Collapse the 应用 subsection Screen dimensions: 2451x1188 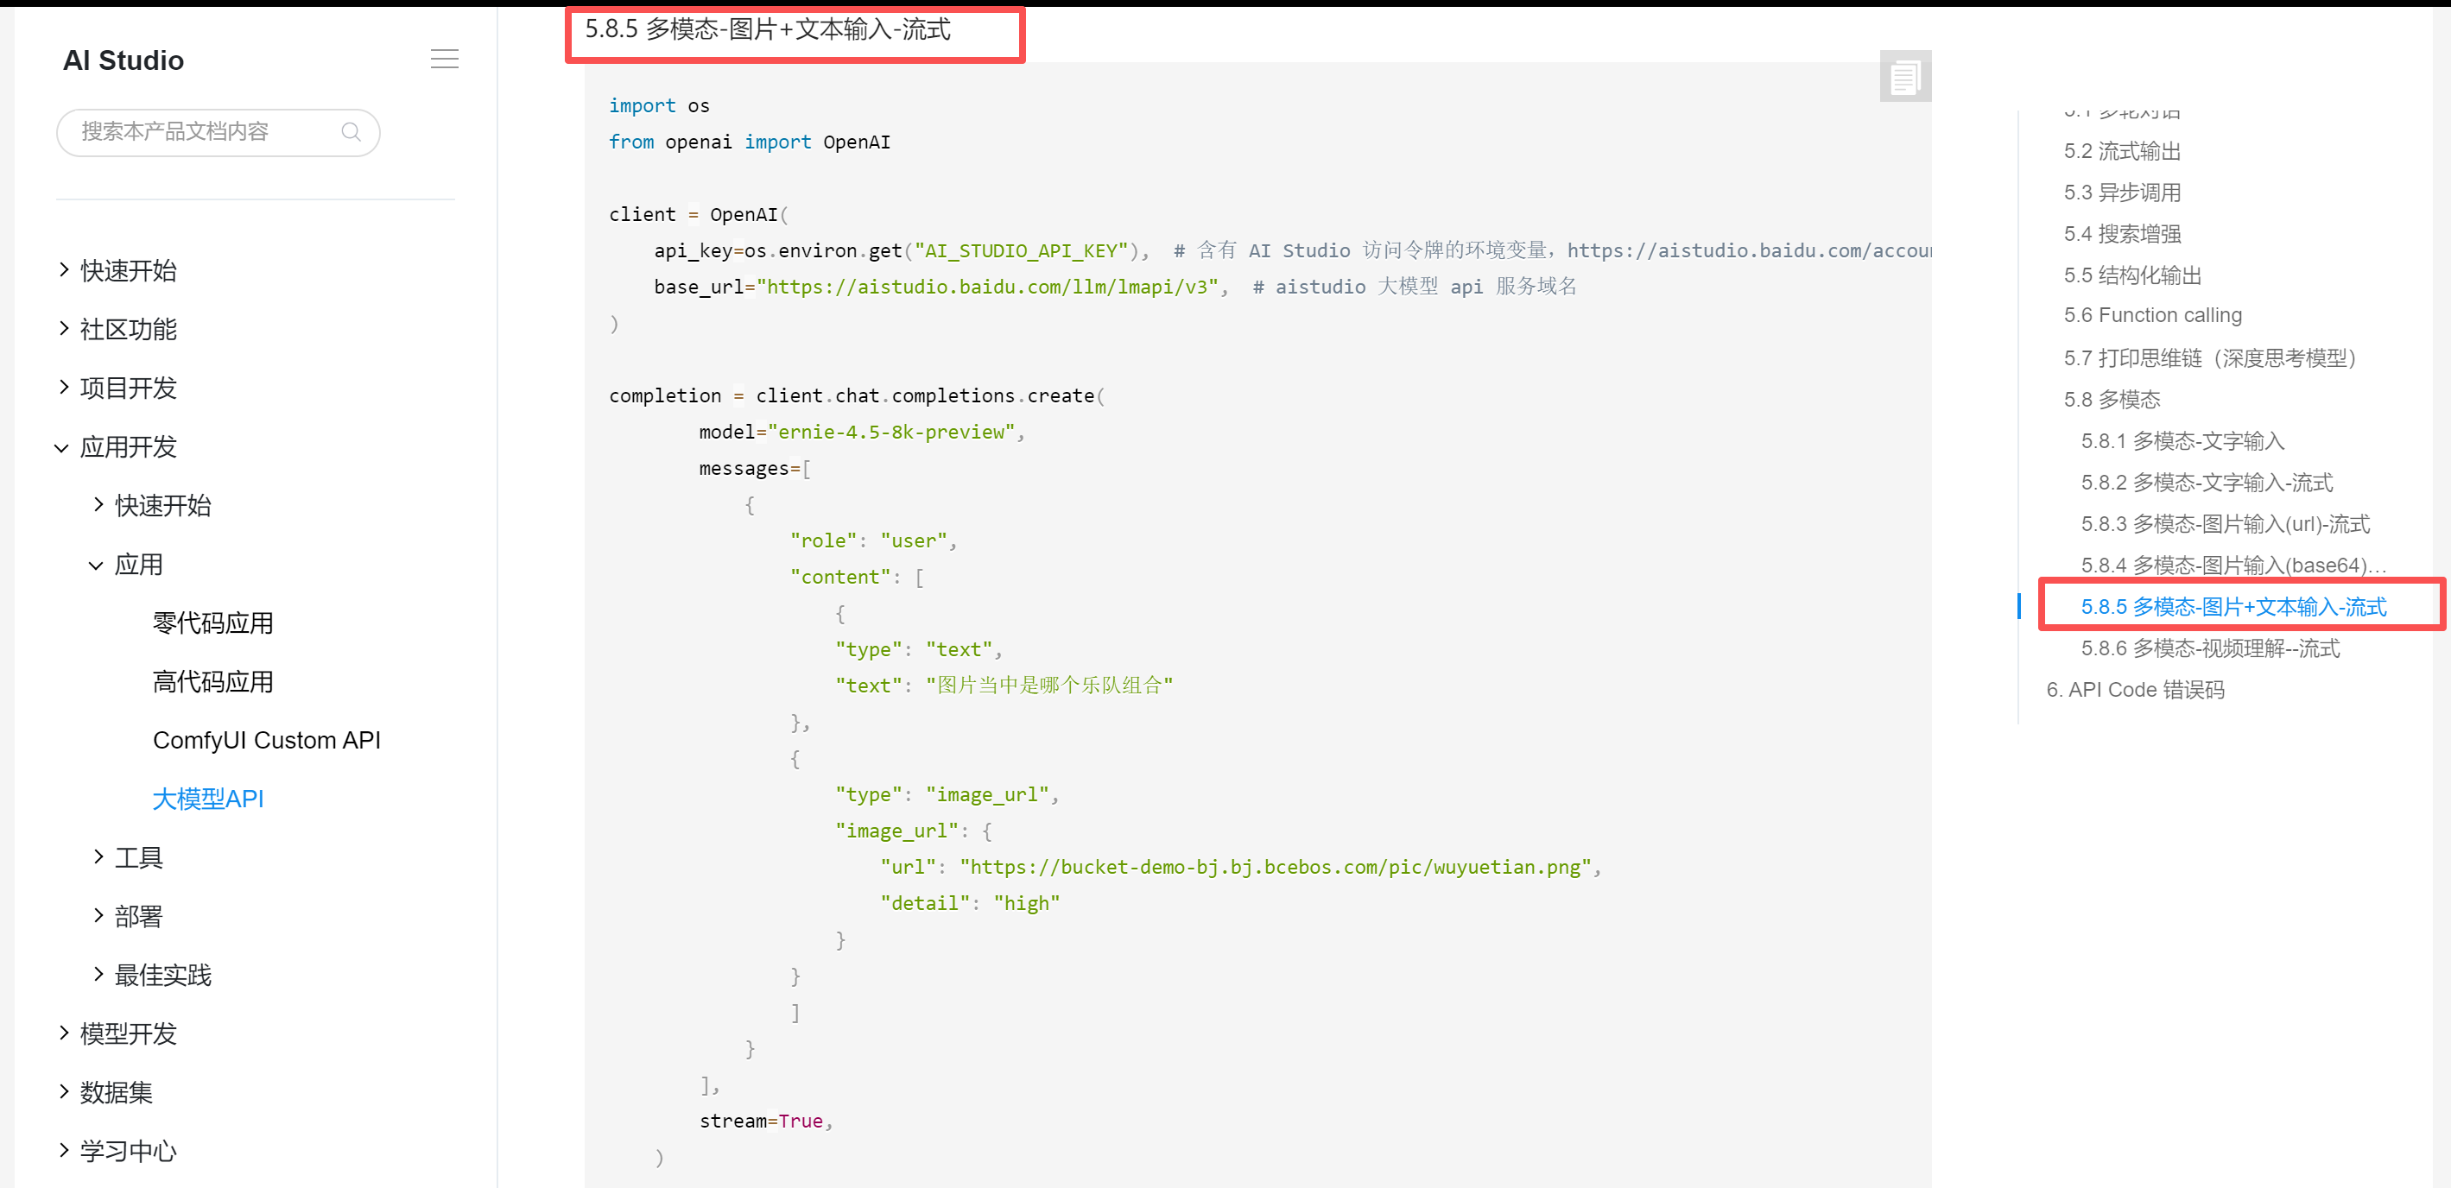(137, 565)
